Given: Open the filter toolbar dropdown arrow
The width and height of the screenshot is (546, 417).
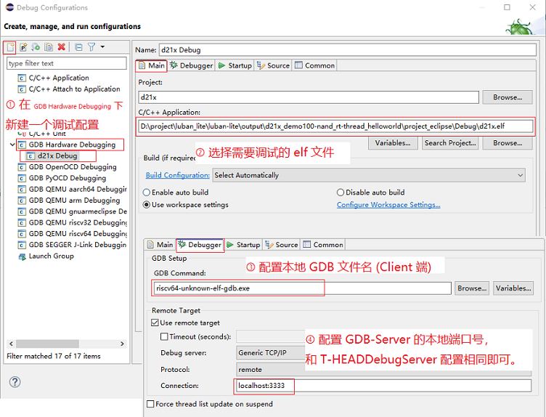Looking at the screenshot, I should pos(102,47).
